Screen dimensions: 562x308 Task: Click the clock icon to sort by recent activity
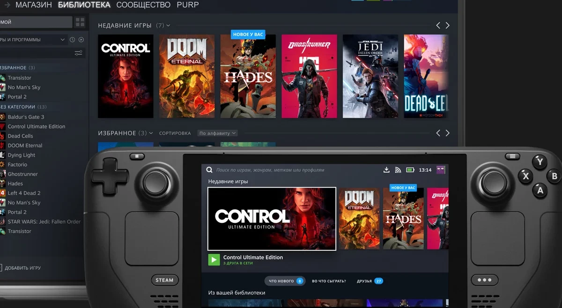coord(73,40)
